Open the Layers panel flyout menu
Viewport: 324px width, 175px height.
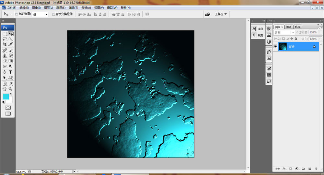320,28
